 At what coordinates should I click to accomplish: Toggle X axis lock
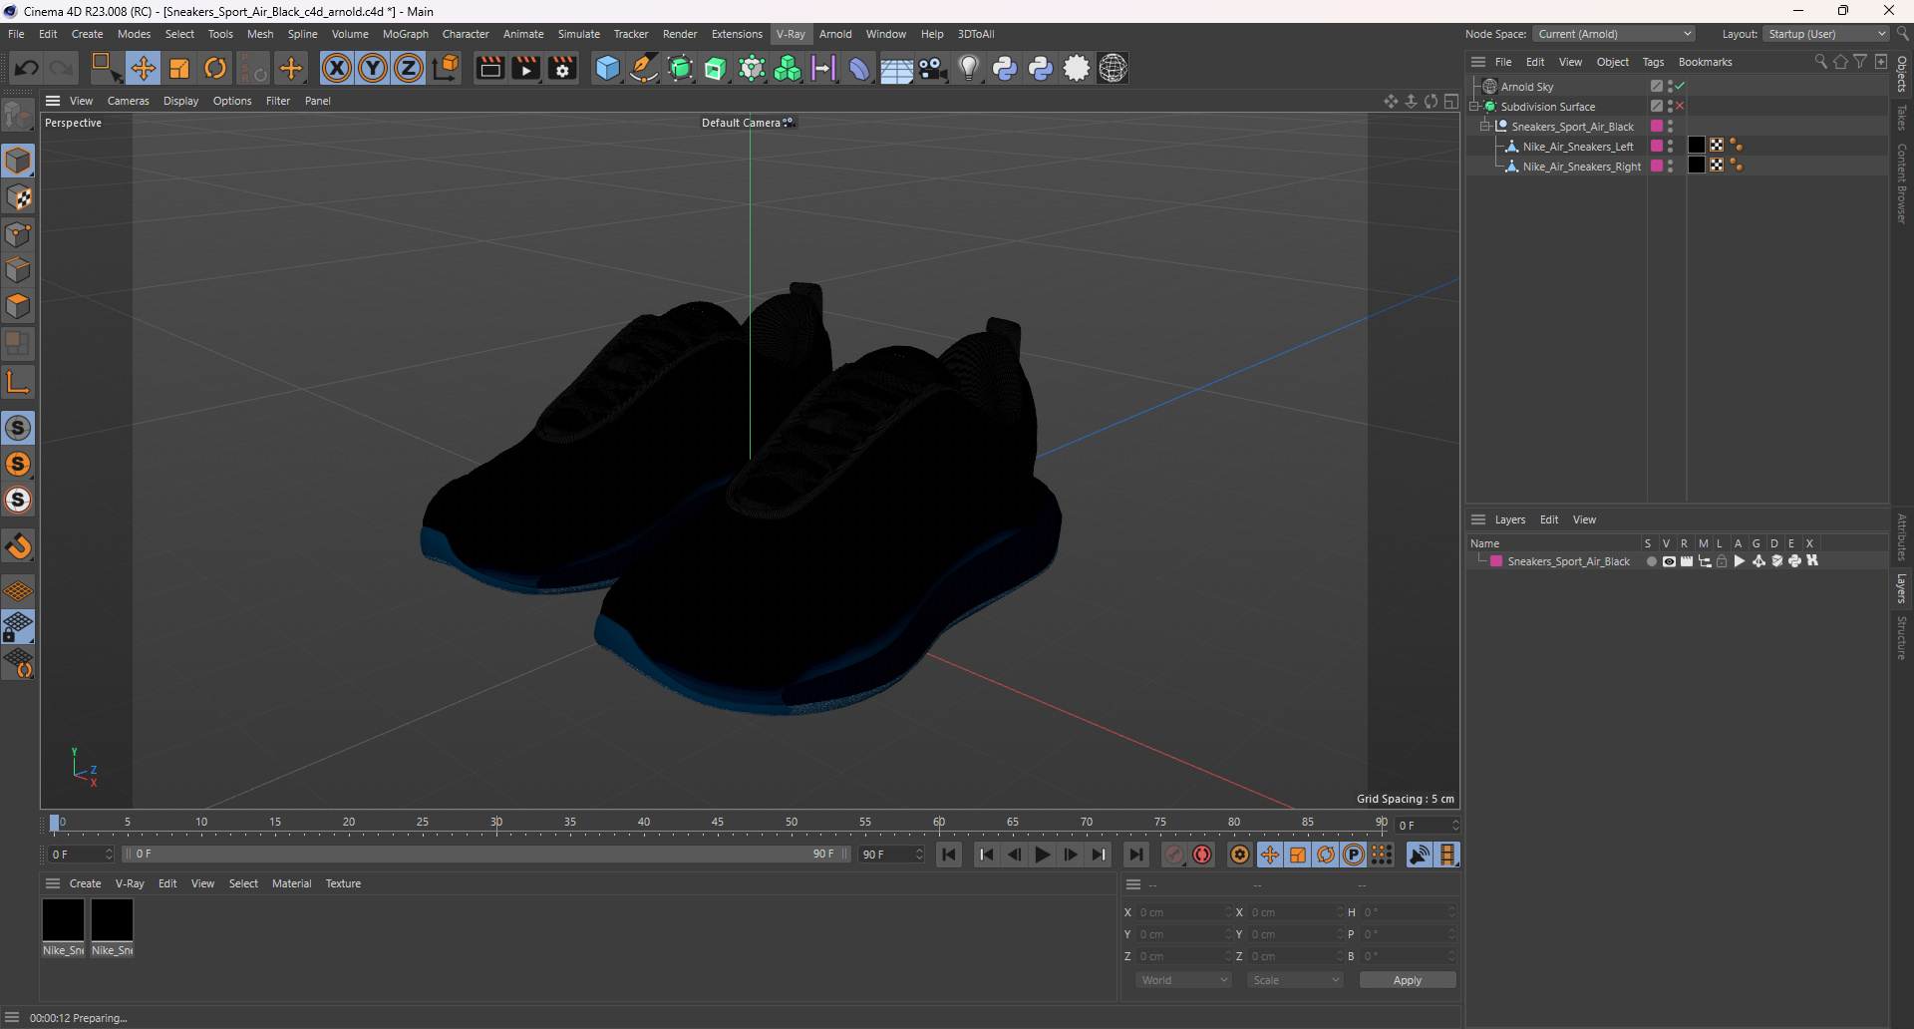coord(337,68)
